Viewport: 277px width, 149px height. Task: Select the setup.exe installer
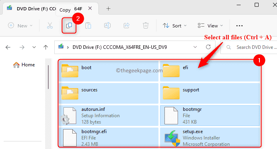pyautogui.click(x=210, y=137)
